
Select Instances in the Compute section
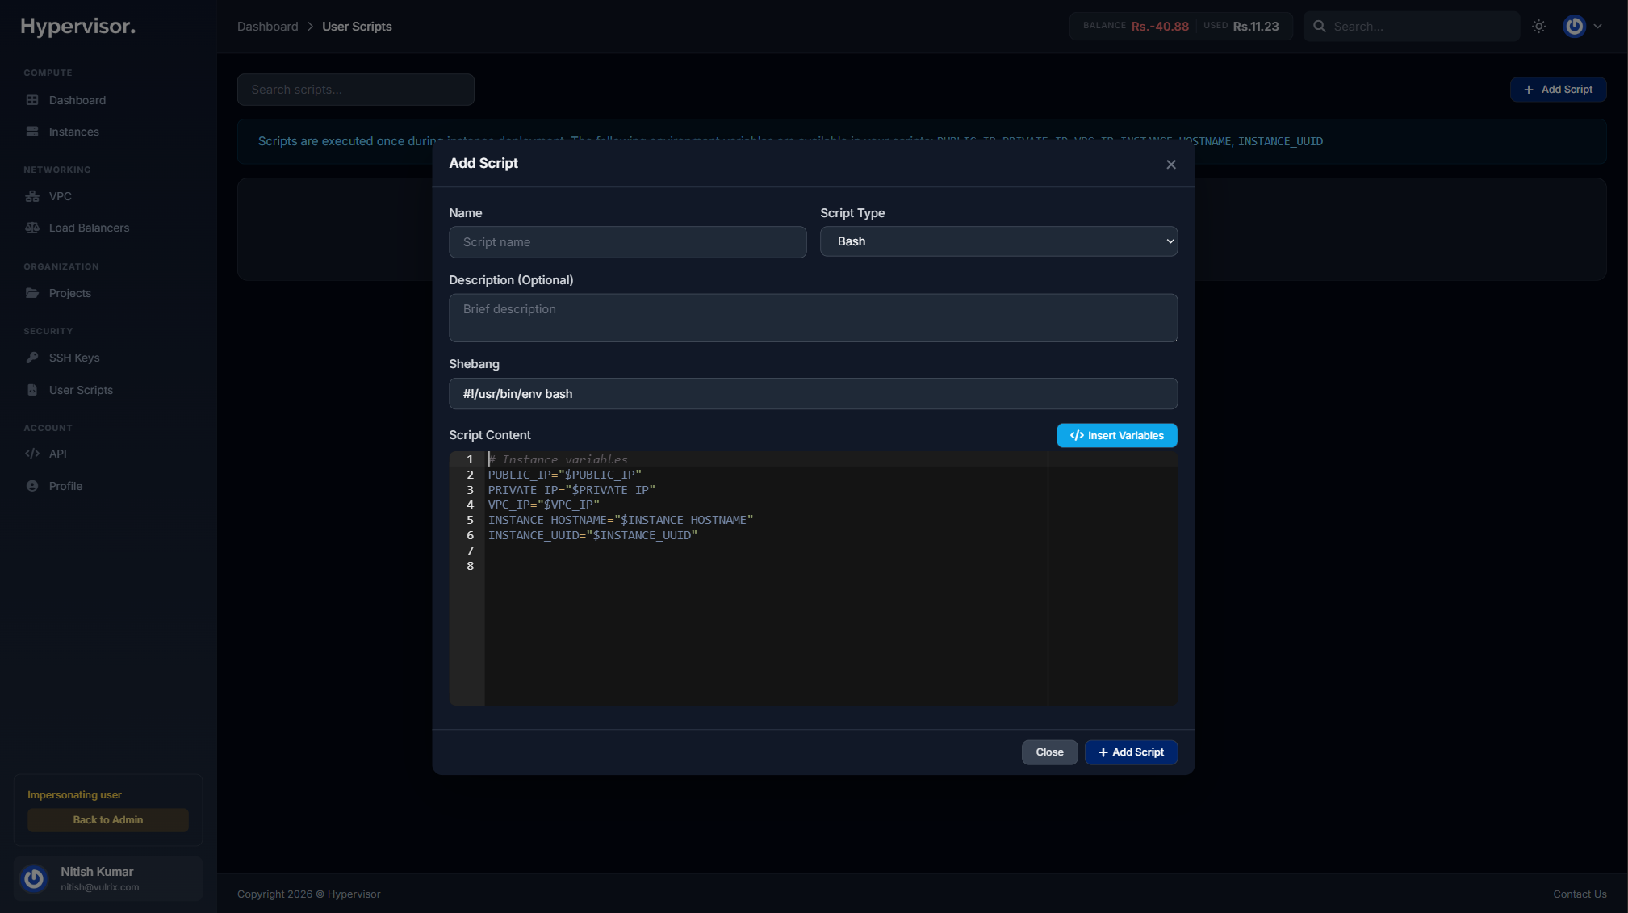pyautogui.click(x=73, y=131)
